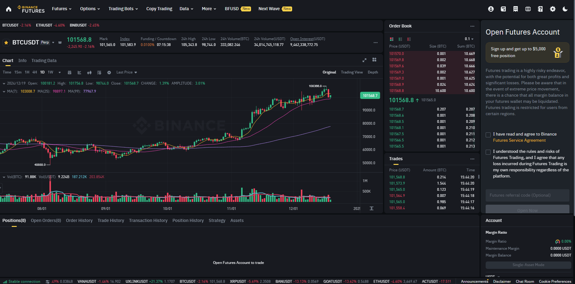
Task: Click the Open Now button
Action: (527, 210)
